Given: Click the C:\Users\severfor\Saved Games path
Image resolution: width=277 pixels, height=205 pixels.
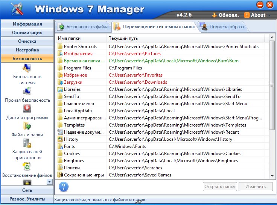Looking at the screenshot, I should 140,175.
